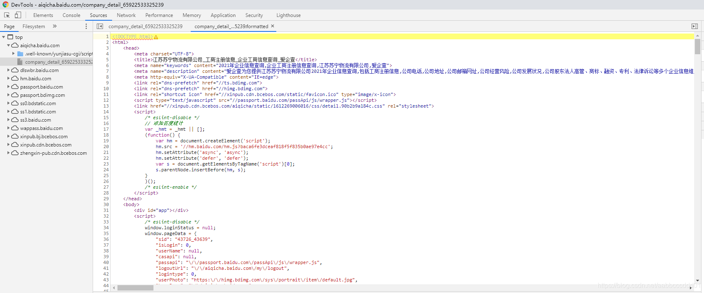The image size is (704, 293).
Task: Expand the ss0.bdstatic.com domain
Action: [8, 103]
